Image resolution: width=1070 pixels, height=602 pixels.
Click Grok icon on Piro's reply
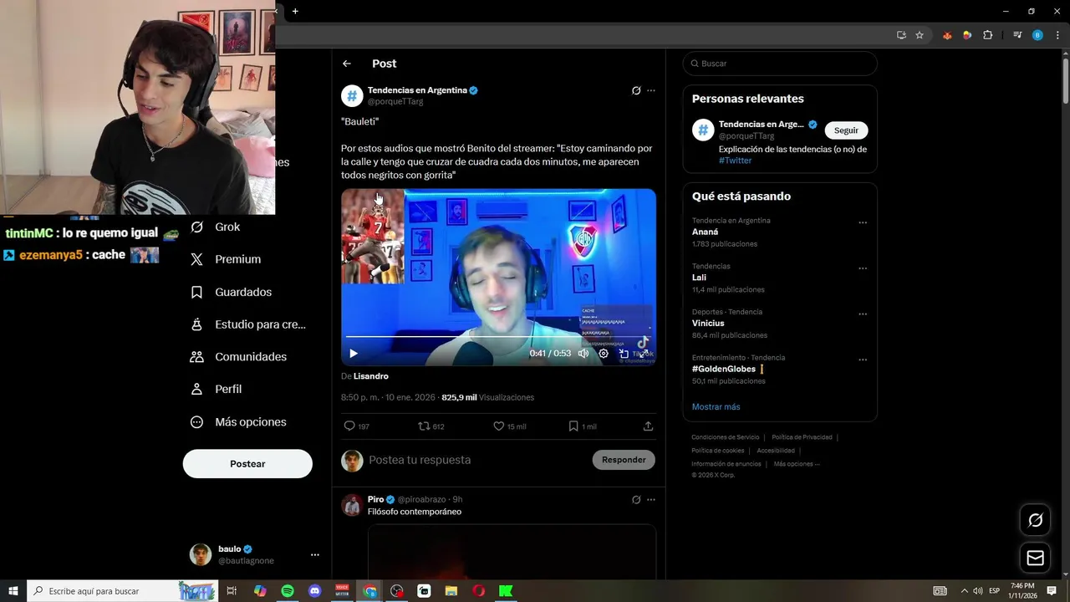636,500
